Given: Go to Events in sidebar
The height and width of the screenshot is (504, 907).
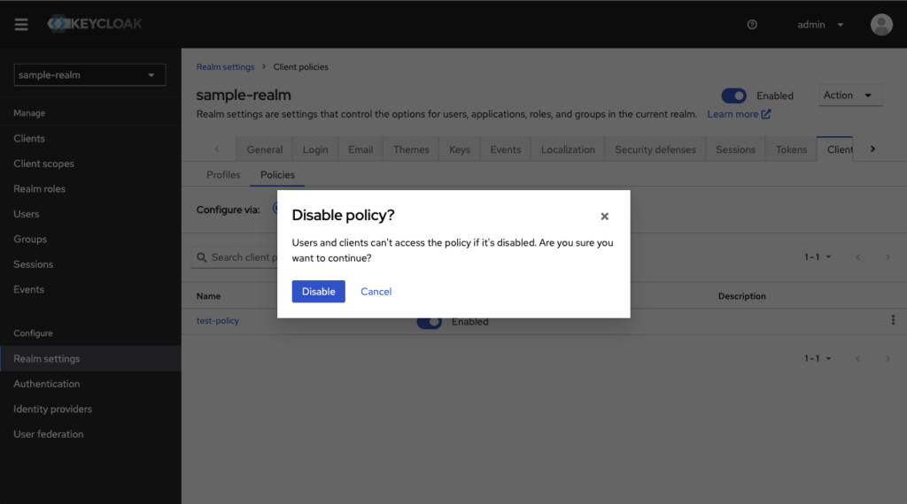Looking at the screenshot, I should (28, 290).
